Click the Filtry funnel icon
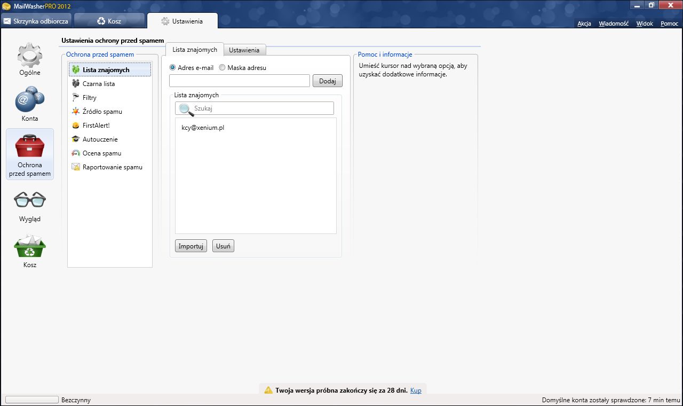The width and height of the screenshot is (683, 406). (76, 98)
